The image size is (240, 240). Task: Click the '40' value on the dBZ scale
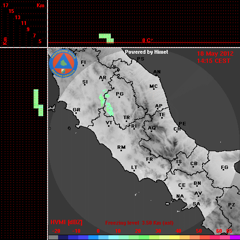click(x=179, y=231)
